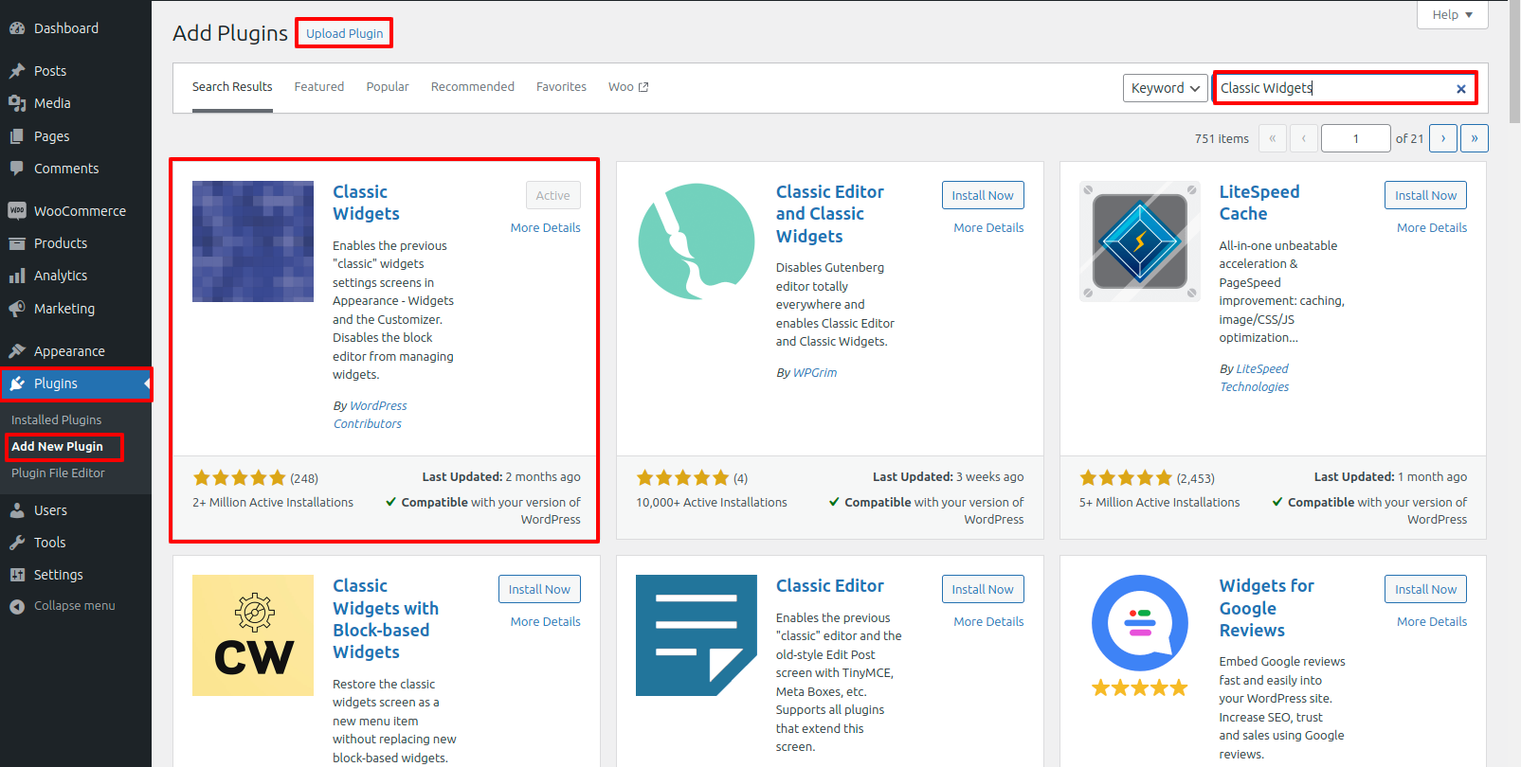This screenshot has height=767, width=1521.
Task: Click the Dashboard gauge icon in sidebar
Action: pyautogui.click(x=17, y=28)
